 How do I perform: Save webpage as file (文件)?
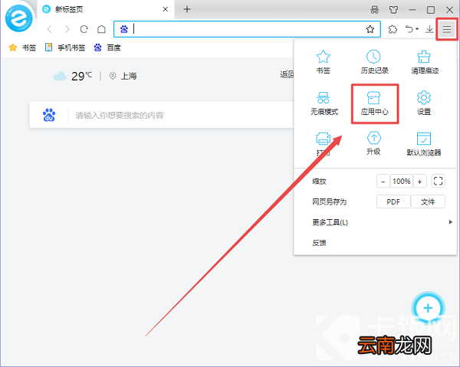tap(428, 202)
